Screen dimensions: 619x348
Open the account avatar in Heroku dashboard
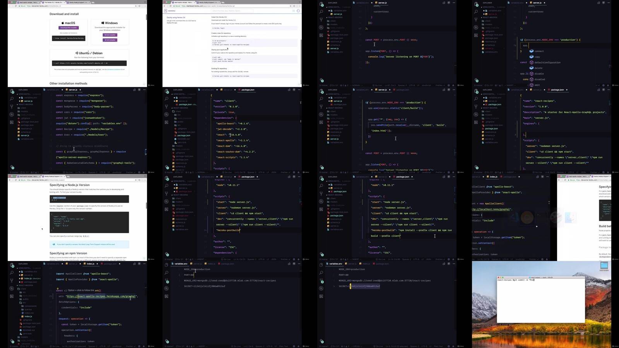coord(298,11)
